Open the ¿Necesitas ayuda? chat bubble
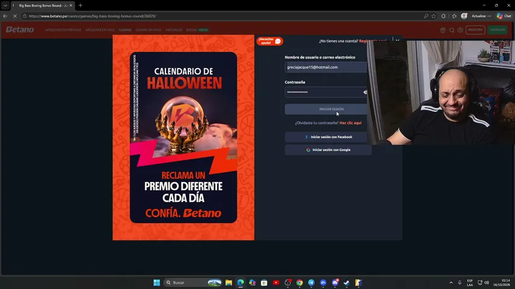Viewport: 515px width, 289px height. (270, 41)
